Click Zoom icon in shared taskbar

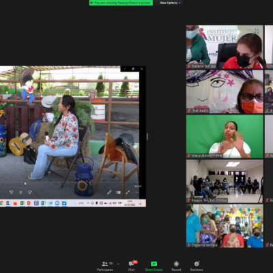point(57,203)
